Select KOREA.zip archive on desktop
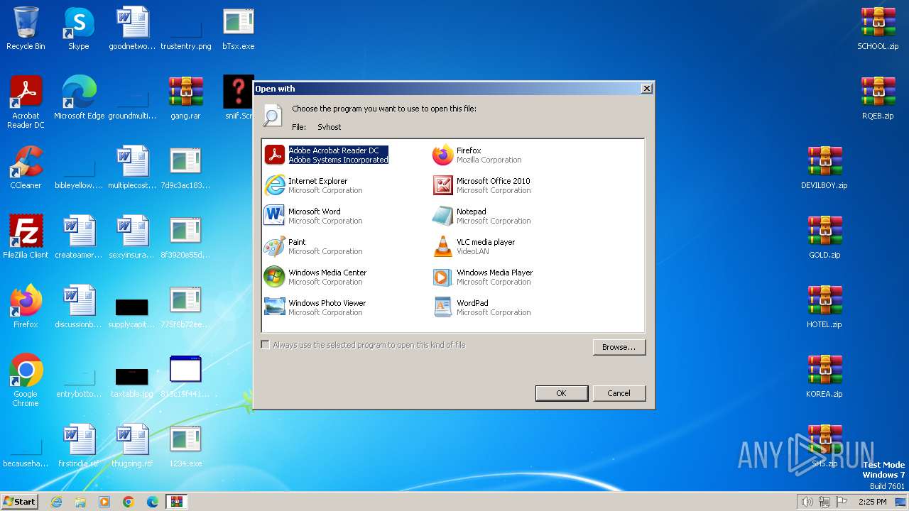 pos(824,377)
